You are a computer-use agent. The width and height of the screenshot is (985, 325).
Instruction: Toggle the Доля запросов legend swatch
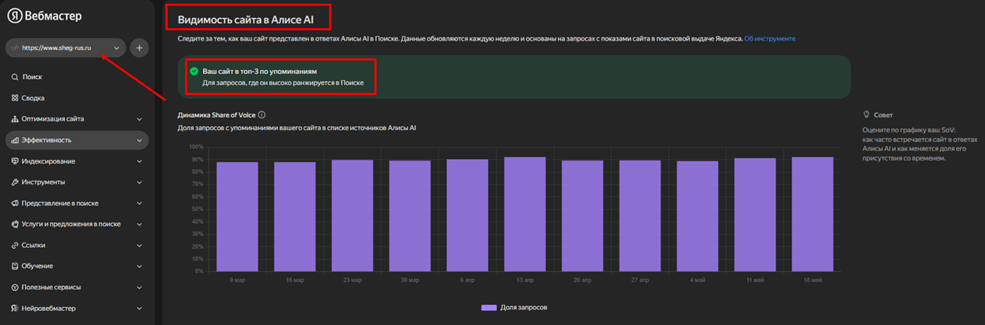tap(489, 308)
